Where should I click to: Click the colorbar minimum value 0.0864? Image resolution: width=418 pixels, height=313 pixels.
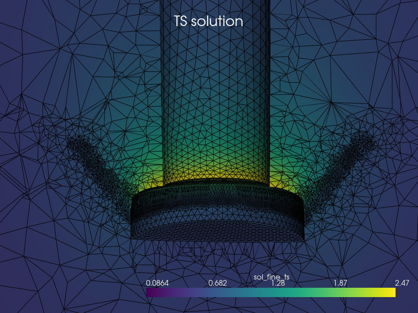157,283
